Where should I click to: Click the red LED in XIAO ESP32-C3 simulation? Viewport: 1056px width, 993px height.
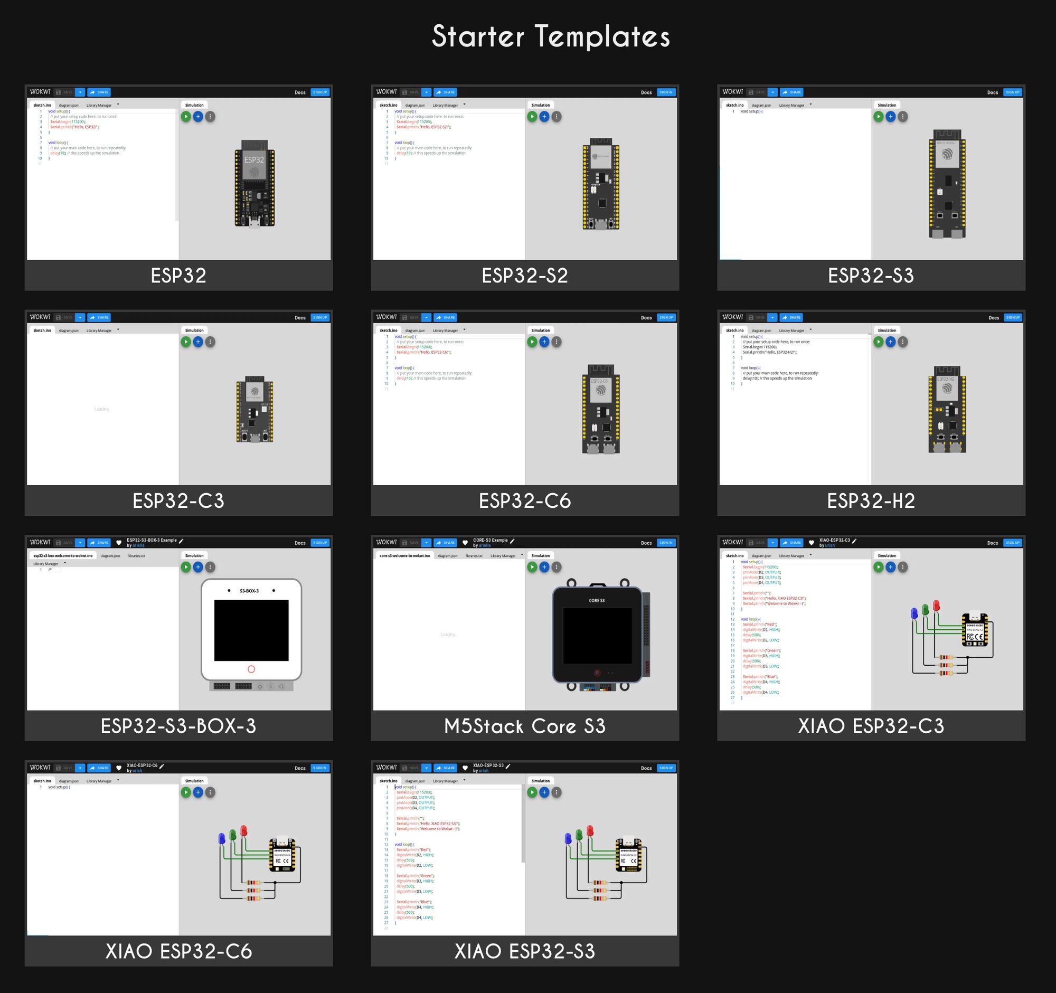(936, 606)
